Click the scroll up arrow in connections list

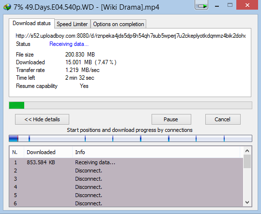247,151
